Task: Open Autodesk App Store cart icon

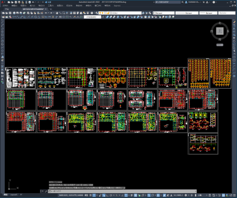Action: (203, 2)
